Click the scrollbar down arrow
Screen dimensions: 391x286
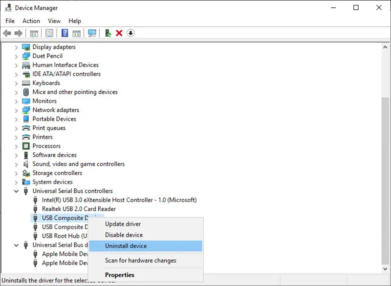pyautogui.click(x=386, y=268)
